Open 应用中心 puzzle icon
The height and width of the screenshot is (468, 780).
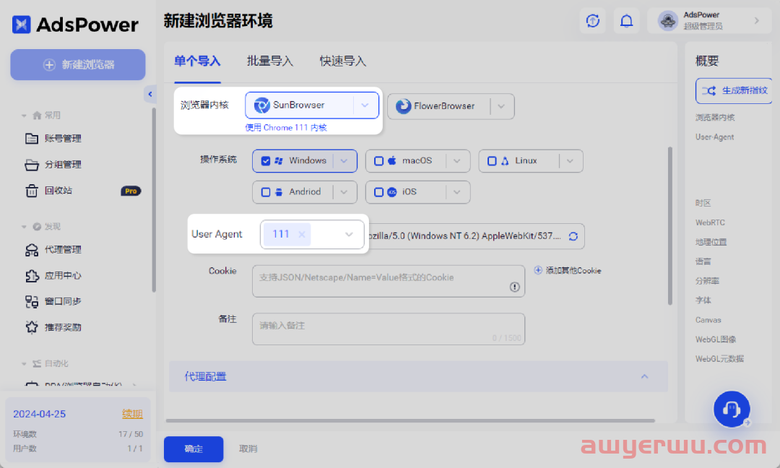[32, 276]
